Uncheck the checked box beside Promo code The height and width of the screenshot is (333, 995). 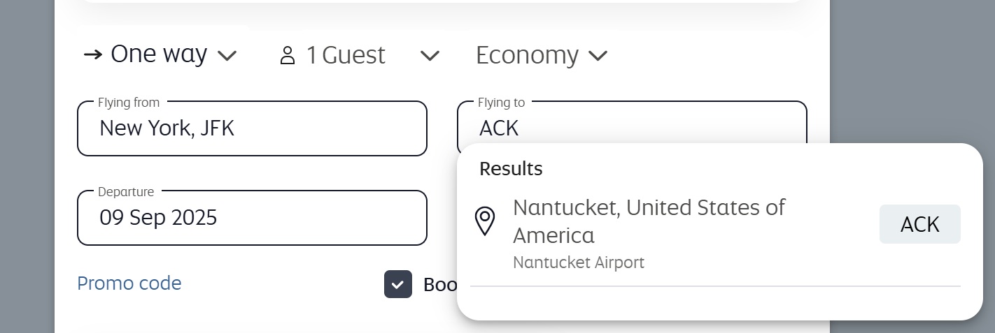coord(397,284)
